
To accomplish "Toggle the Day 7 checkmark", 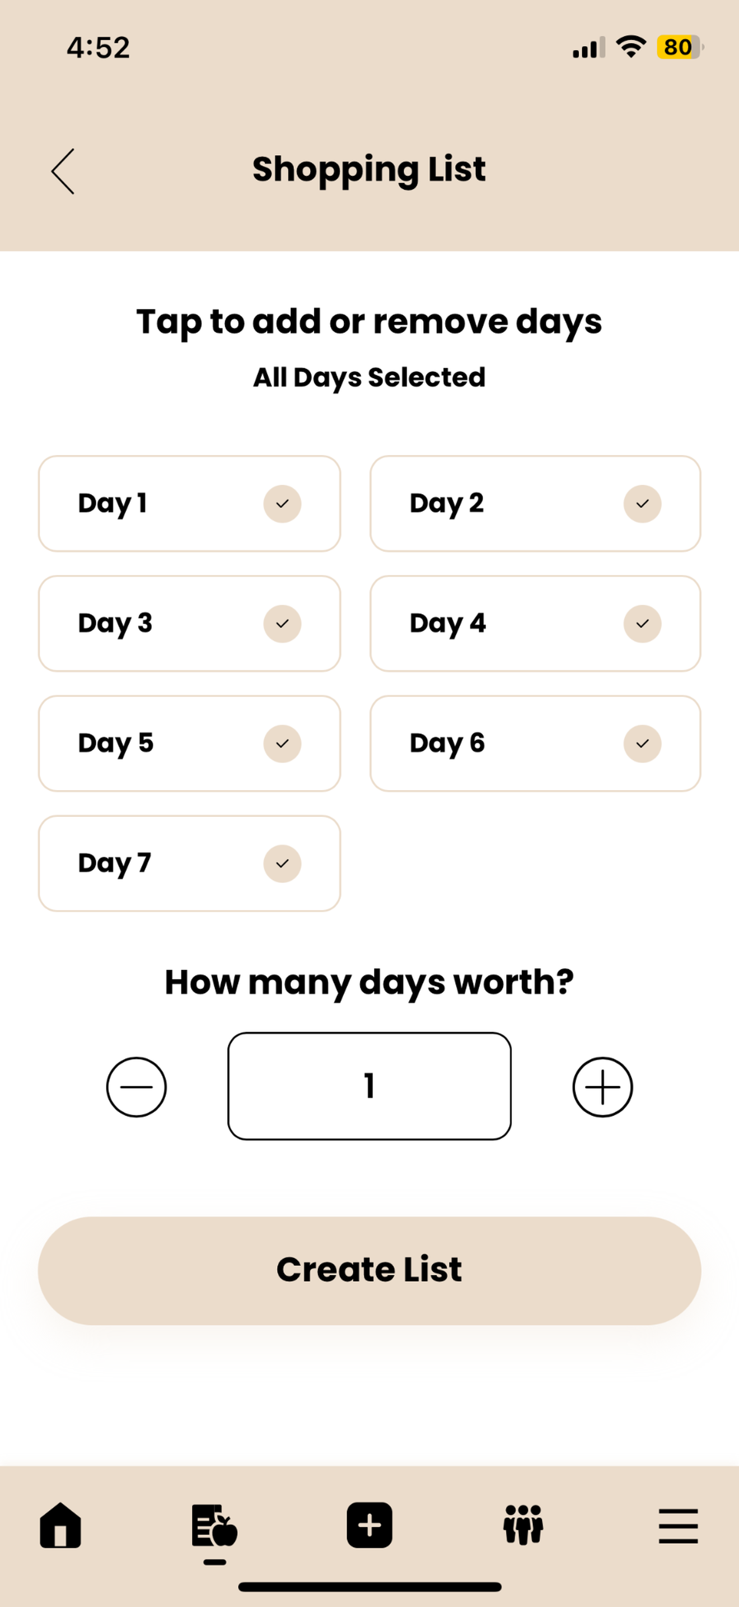I will tap(282, 864).
